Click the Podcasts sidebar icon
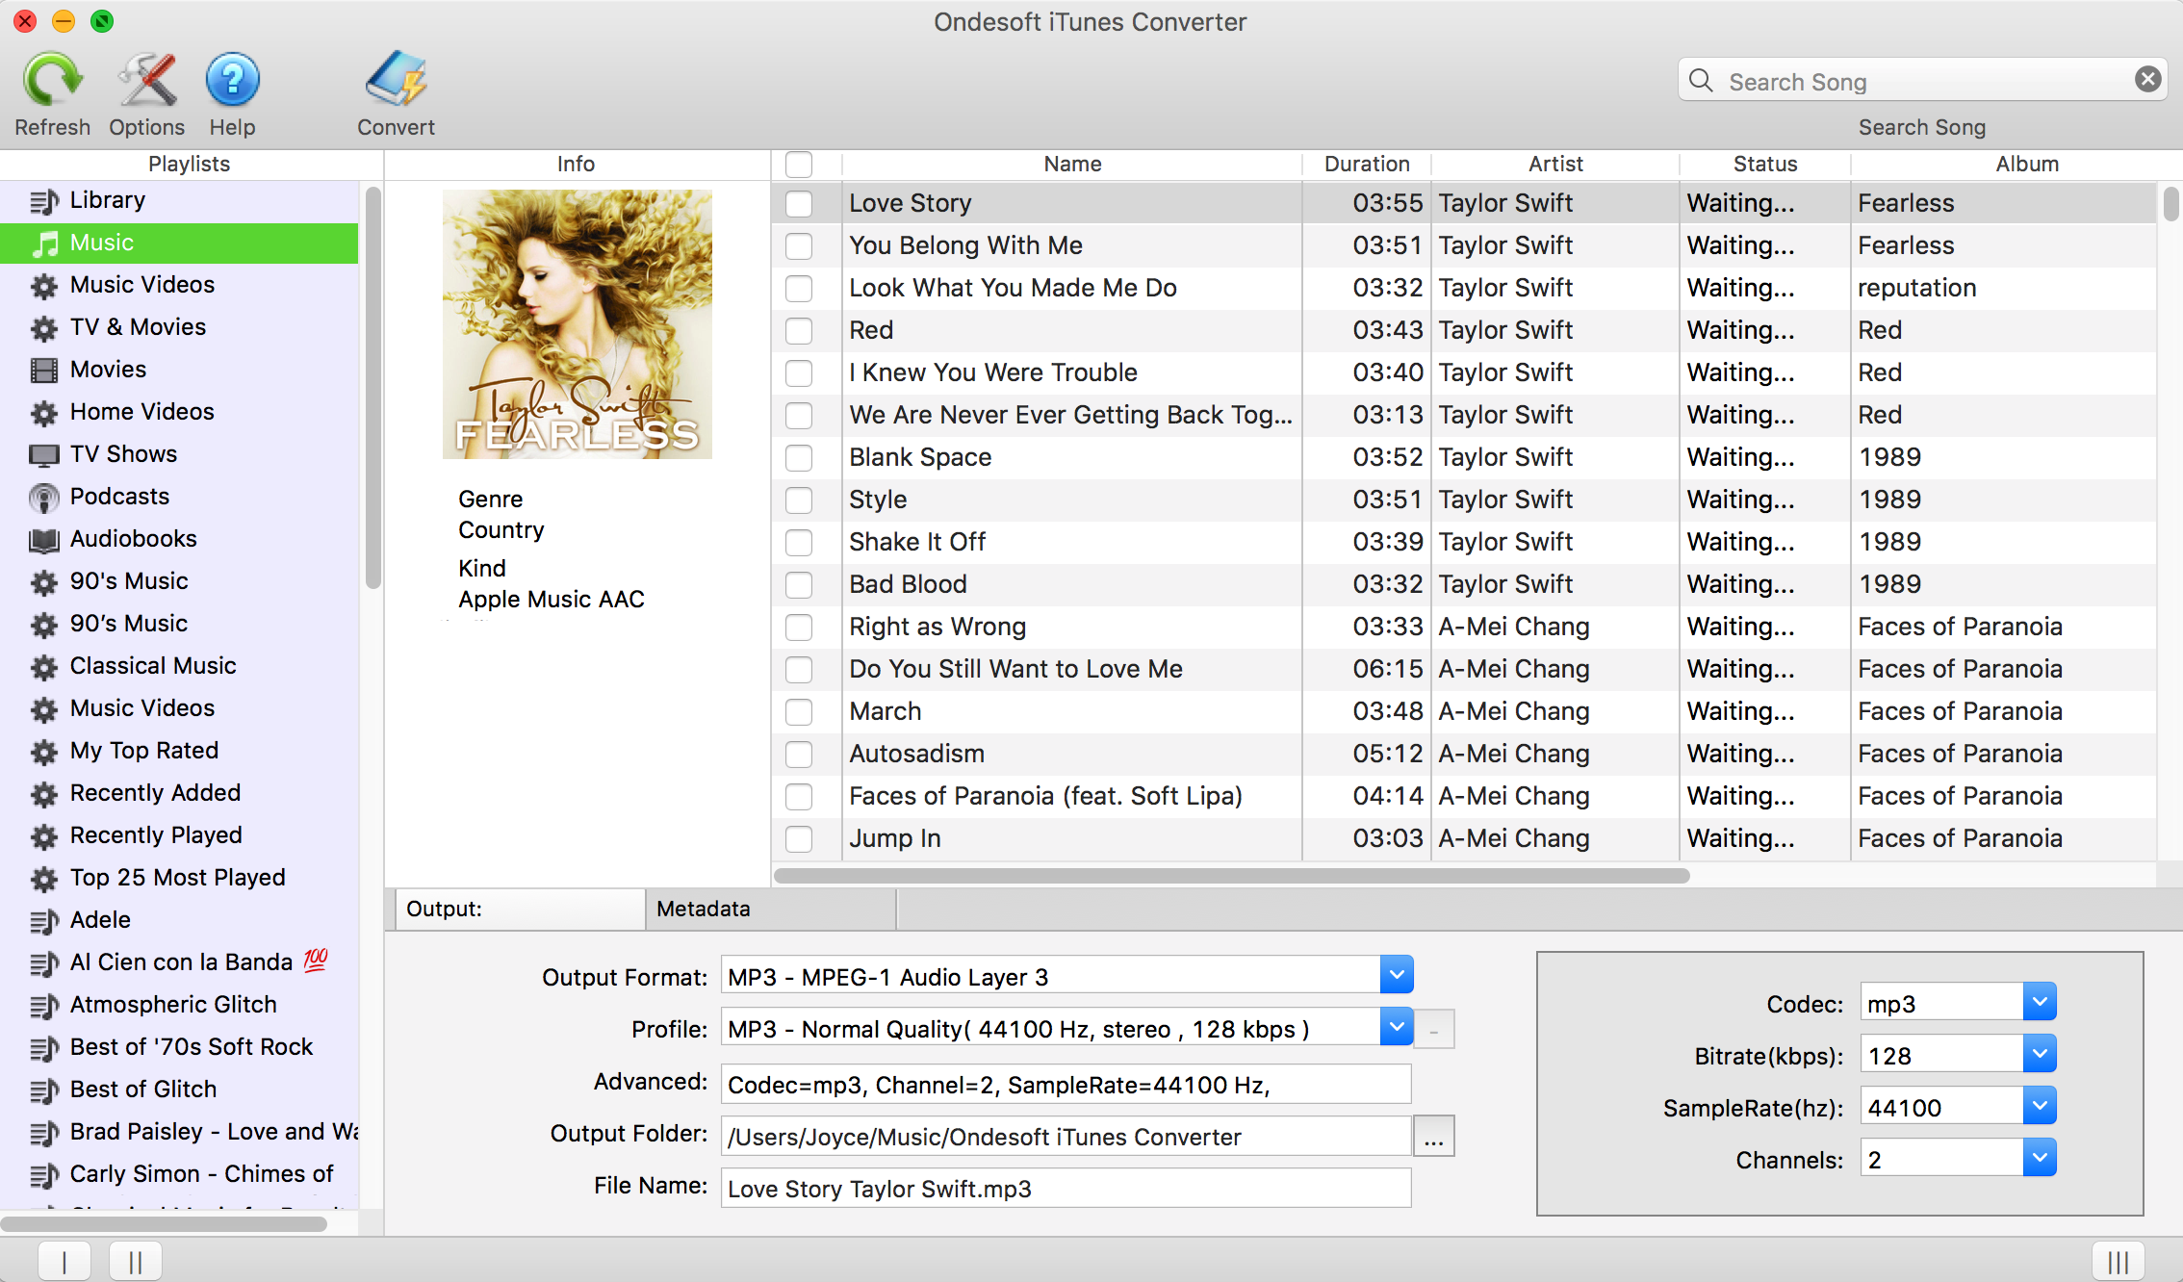The width and height of the screenshot is (2183, 1282). pos(41,496)
